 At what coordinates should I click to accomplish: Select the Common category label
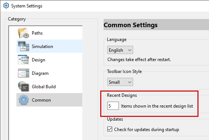pos(42,100)
